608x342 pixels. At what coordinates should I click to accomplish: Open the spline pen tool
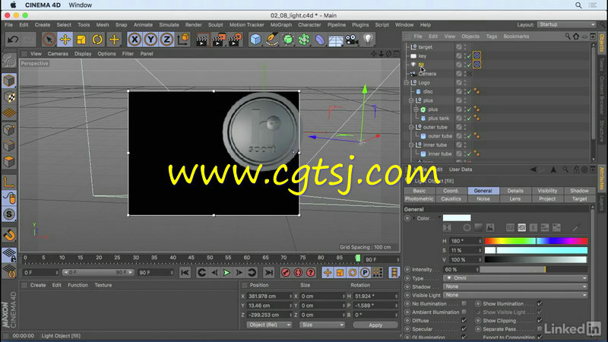(x=272, y=40)
